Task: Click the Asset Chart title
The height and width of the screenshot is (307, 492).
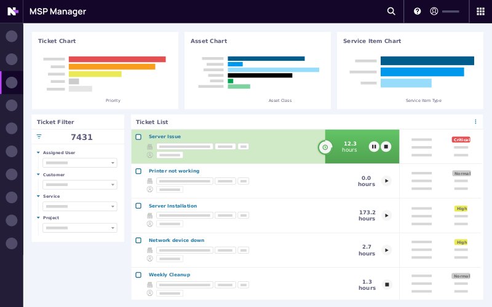Action: pyautogui.click(x=208, y=41)
